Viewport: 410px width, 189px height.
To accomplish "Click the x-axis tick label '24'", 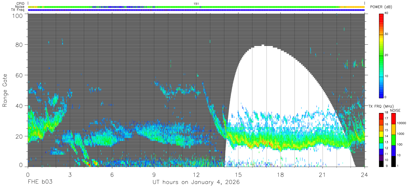I will click(x=365, y=175).
